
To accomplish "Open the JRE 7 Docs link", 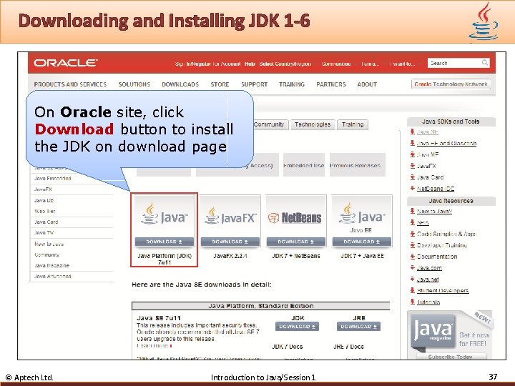I will coord(348,347).
